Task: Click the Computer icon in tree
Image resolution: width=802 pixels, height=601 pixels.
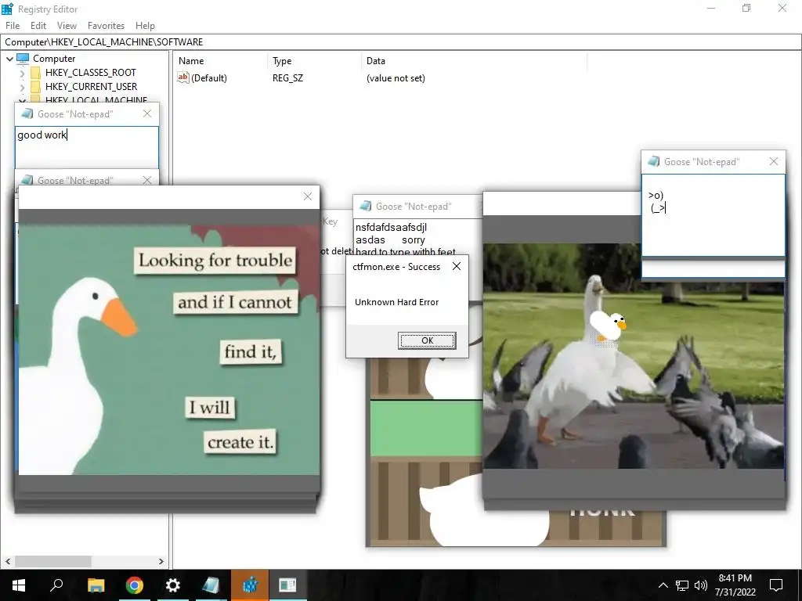Action: (23, 58)
